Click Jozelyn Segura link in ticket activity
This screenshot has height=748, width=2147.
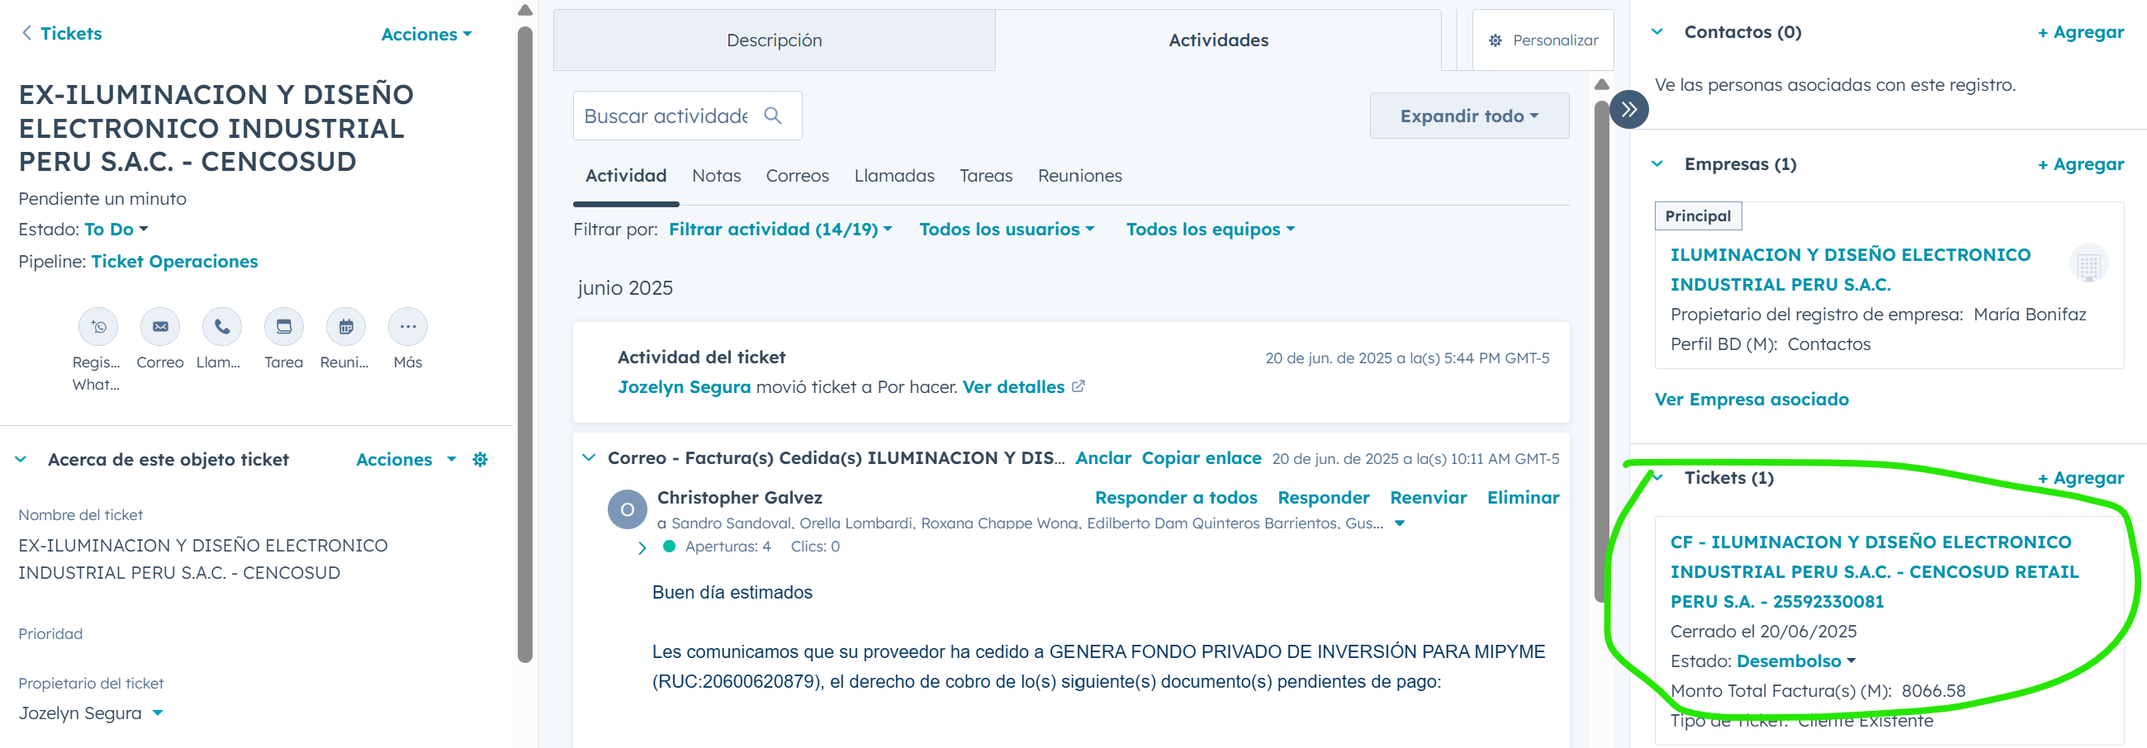pyautogui.click(x=684, y=387)
